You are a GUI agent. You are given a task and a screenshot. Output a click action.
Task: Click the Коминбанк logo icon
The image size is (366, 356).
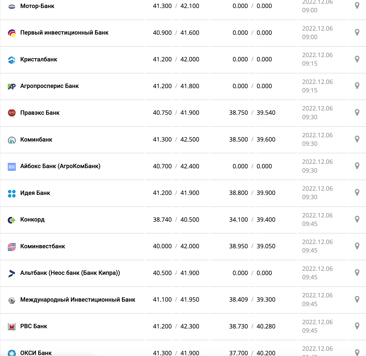(12, 140)
